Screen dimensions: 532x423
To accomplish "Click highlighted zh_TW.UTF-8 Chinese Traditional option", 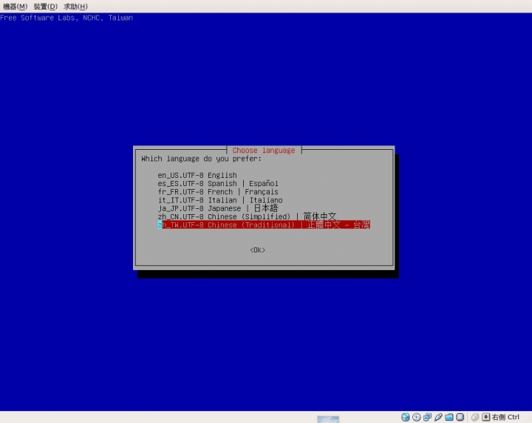I will click(x=263, y=224).
